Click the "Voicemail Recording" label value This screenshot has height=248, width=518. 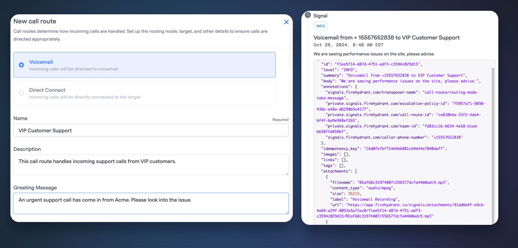point(374,199)
